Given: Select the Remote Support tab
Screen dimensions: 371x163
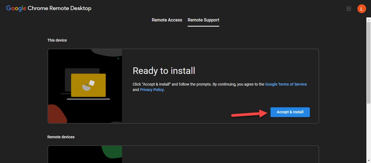Looking at the screenshot, I should (x=203, y=20).
